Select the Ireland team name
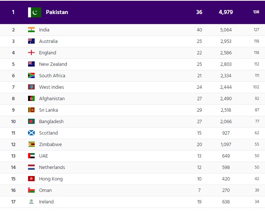265x213 pixels. (x=47, y=202)
